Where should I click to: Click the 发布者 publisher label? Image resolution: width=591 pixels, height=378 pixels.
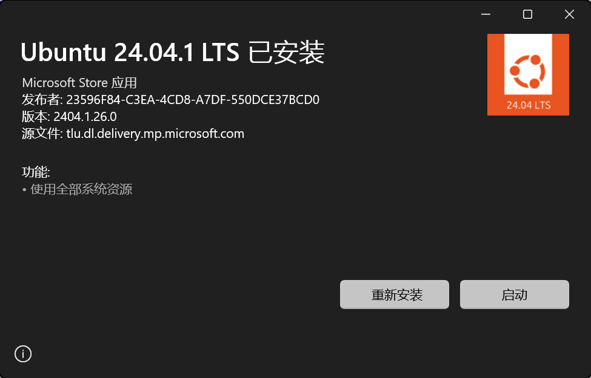coord(41,100)
